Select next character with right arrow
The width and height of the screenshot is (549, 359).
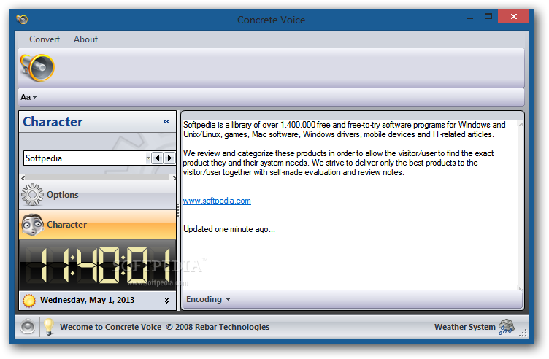pyautogui.click(x=169, y=158)
